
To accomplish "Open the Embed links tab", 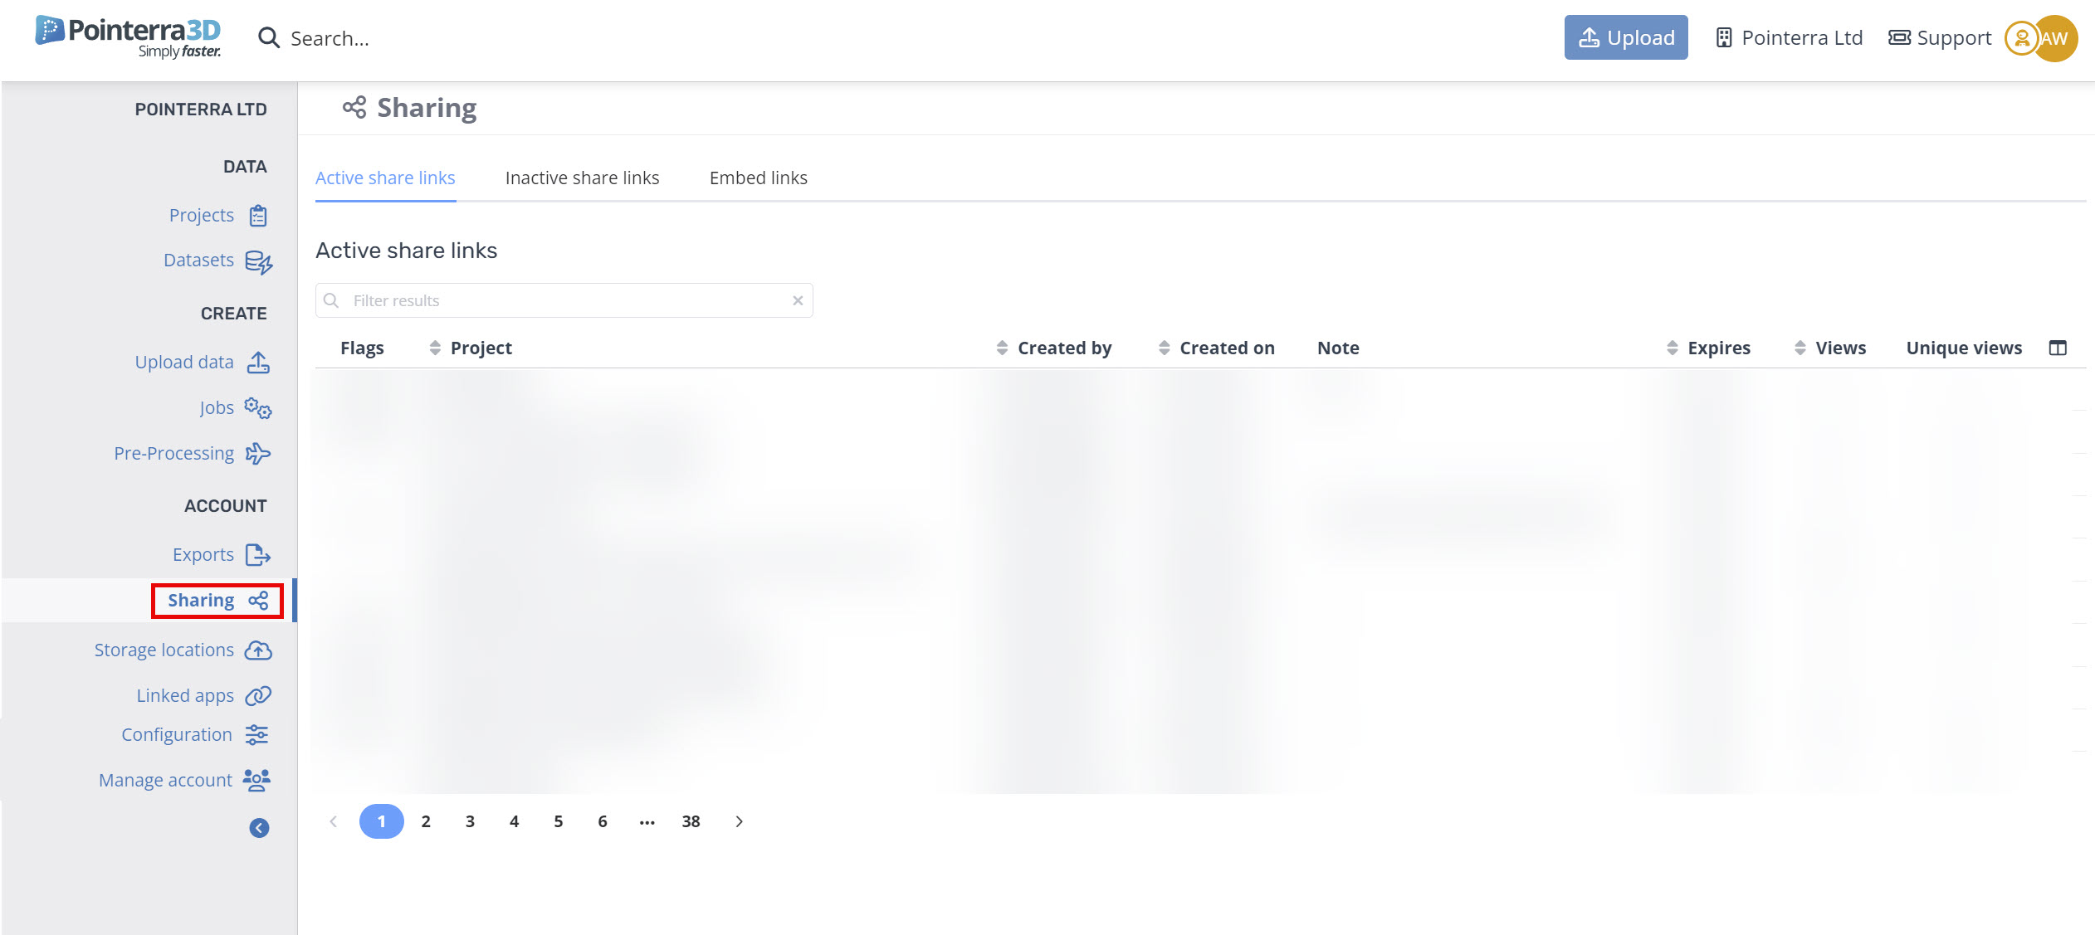I will click(x=758, y=178).
